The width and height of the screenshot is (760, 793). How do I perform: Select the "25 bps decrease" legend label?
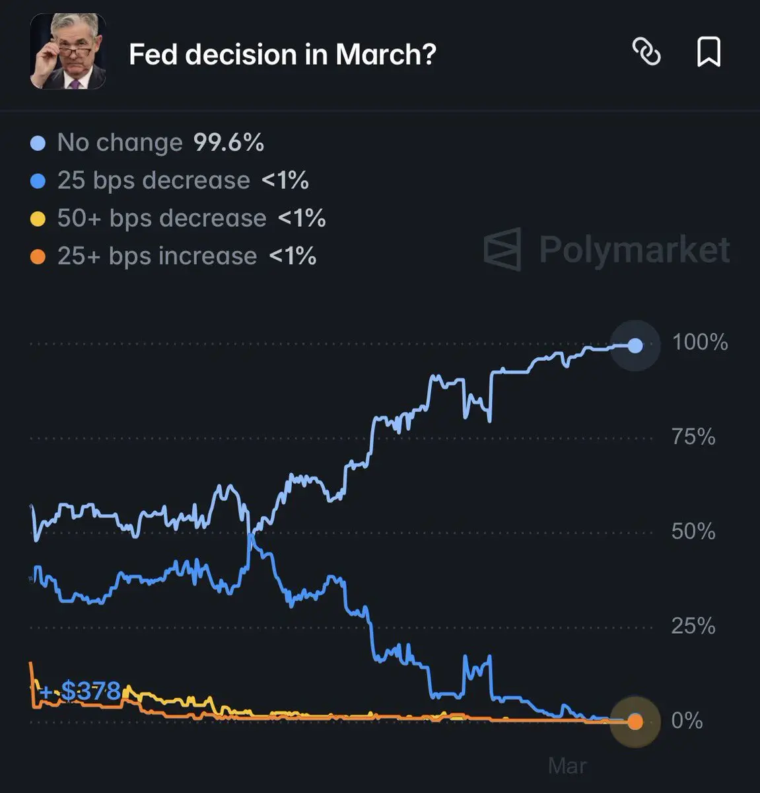[153, 180]
